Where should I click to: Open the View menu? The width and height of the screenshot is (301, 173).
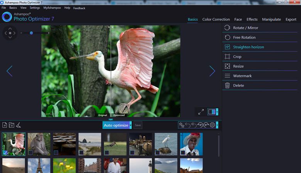click(x=24, y=8)
